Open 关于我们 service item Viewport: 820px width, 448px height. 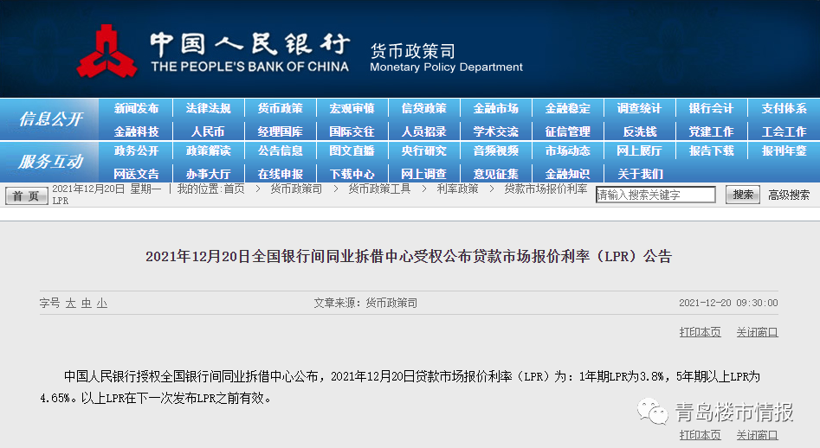click(x=640, y=174)
